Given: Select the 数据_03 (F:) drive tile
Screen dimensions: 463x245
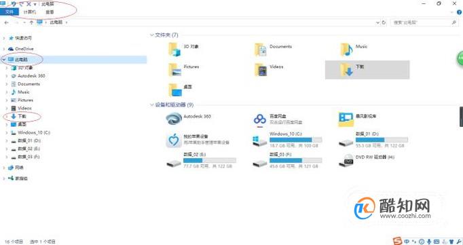Looking at the screenshot, I should [x=287, y=160].
